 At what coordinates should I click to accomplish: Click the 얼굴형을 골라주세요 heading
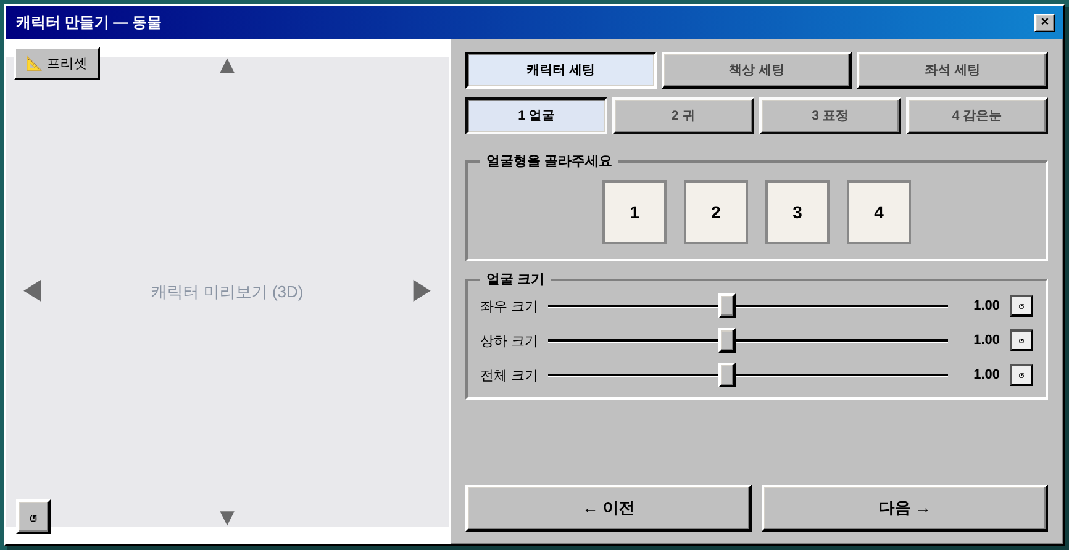coord(549,161)
